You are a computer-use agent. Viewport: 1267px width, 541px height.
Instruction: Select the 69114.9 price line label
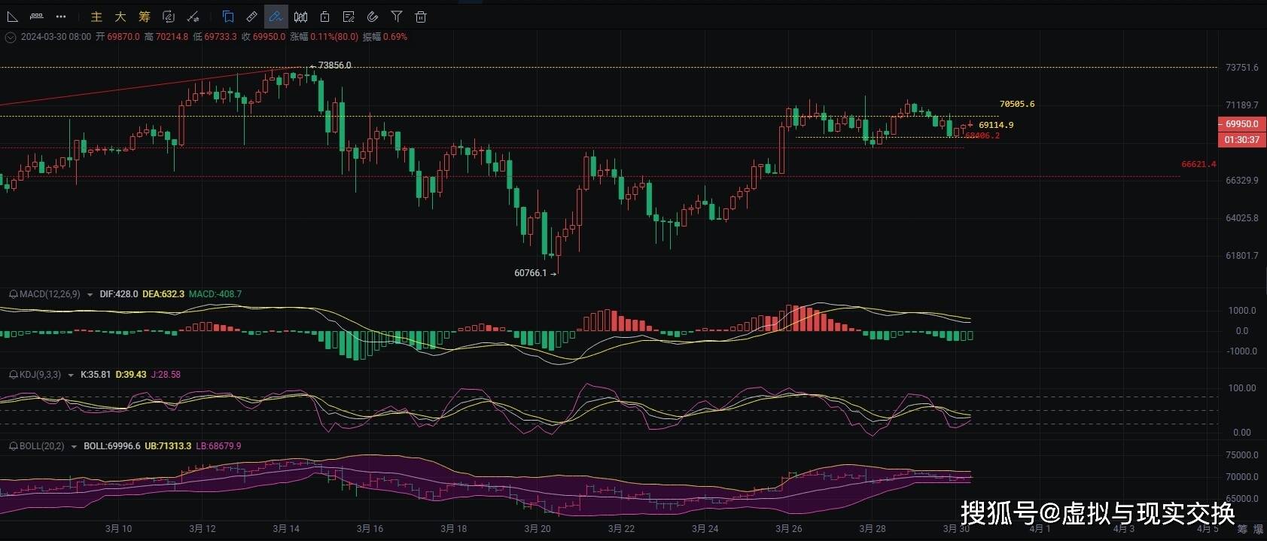[996, 125]
